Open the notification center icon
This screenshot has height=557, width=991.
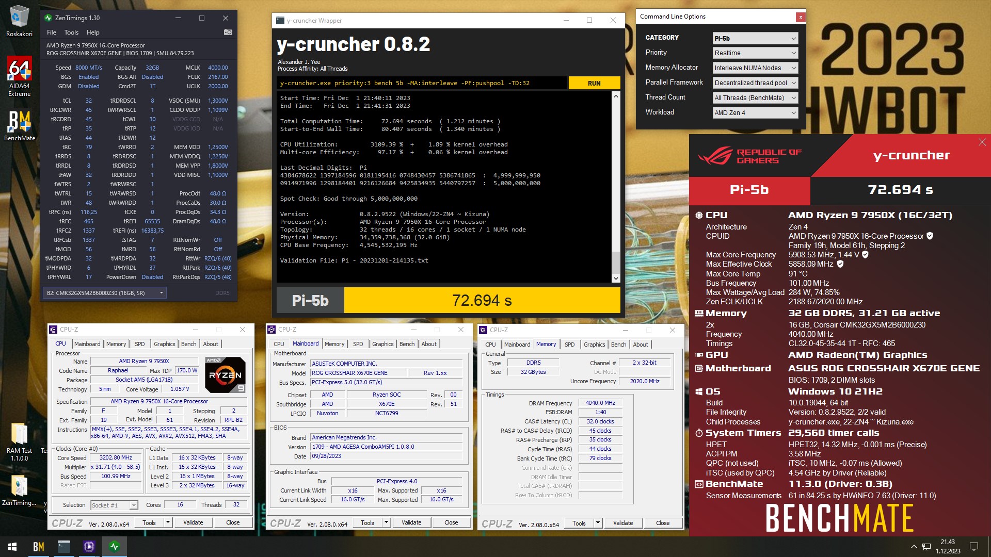click(974, 547)
